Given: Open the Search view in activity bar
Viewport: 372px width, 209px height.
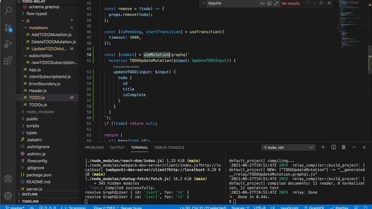Looking at the screenshot, I should tap(8, 10).
